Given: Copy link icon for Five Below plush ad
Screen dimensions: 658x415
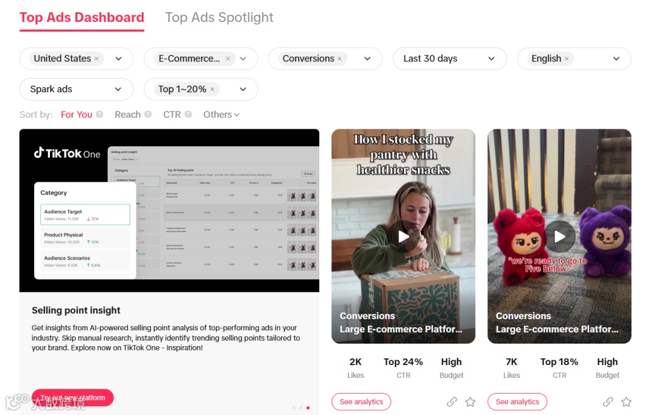Looking at the screenshot, I should tap(607, 402).
